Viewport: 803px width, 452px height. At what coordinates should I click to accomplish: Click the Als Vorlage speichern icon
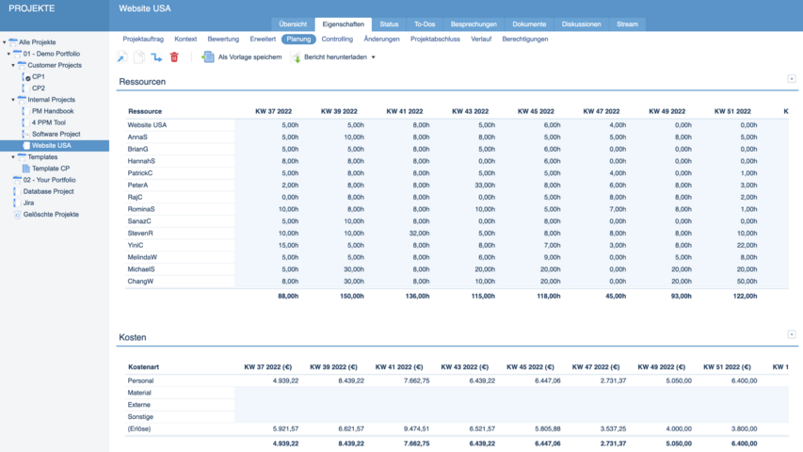point(208,57)
